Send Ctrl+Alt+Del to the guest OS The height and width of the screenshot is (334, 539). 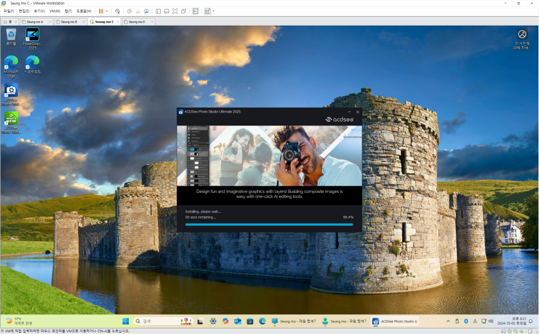click(x=117, y=11)
